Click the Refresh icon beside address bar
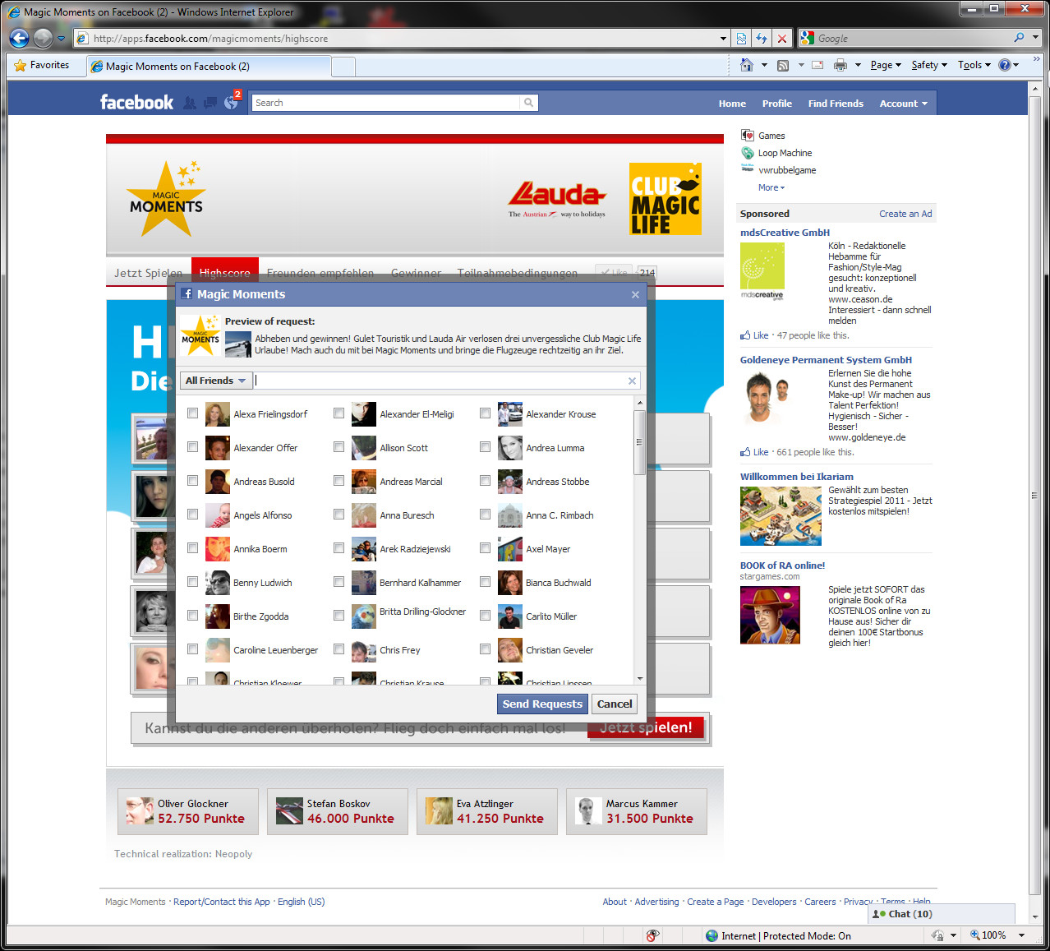Image resolution: width=1050 pixels, height=951 pixels. click(762, 38)
